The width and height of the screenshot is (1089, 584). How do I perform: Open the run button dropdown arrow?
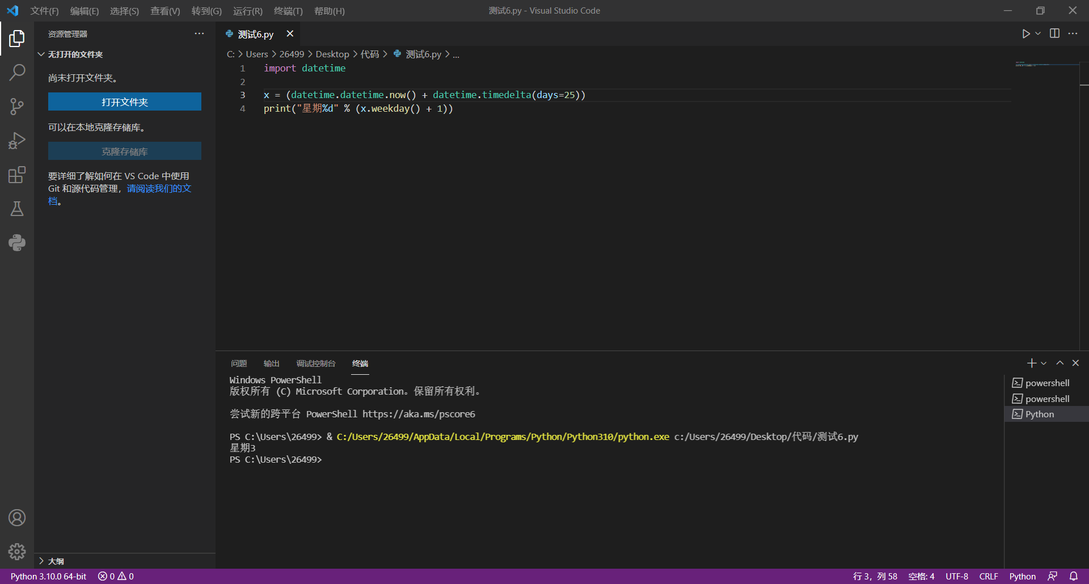(1038, 34)
